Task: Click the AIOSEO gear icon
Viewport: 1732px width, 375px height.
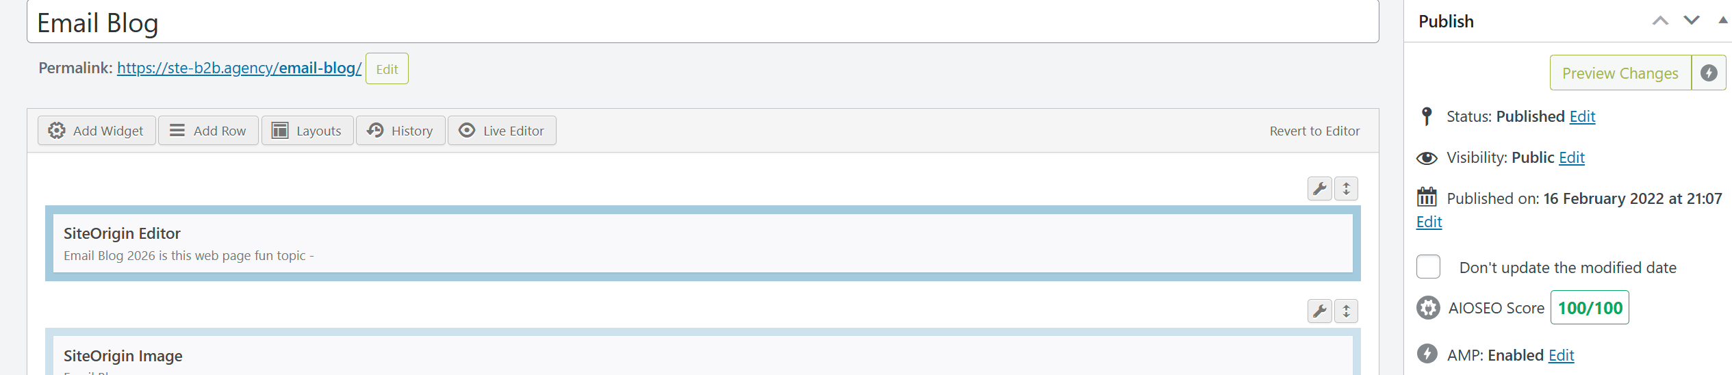Action: point(1428,308)
